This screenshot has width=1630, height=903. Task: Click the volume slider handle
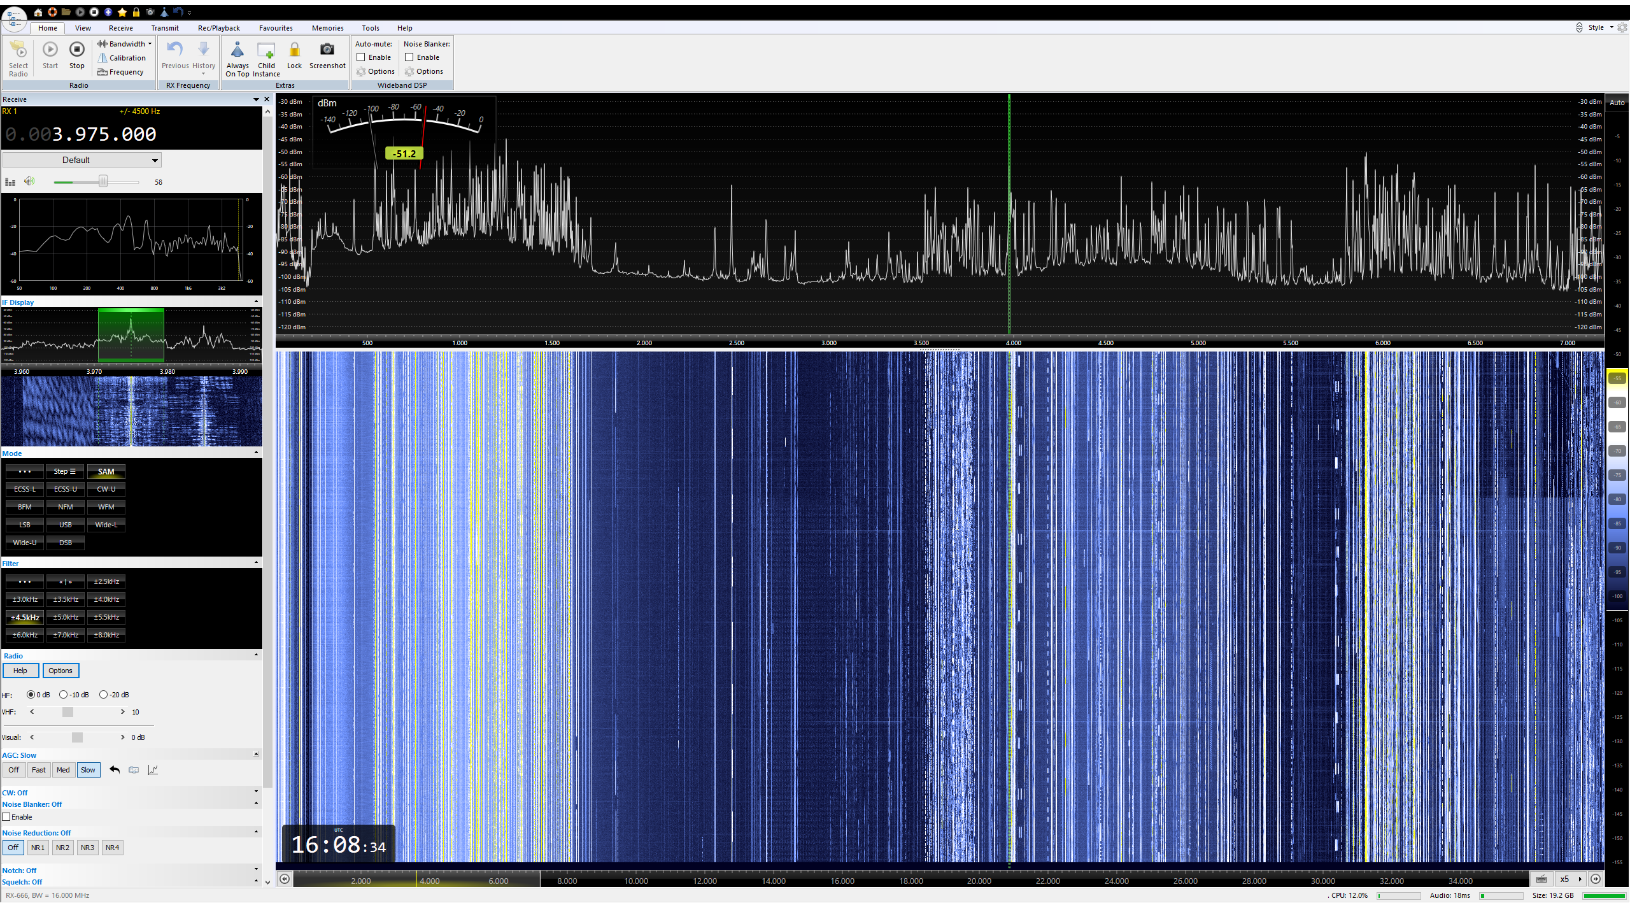pyautogui.click(x=103, y=181)
